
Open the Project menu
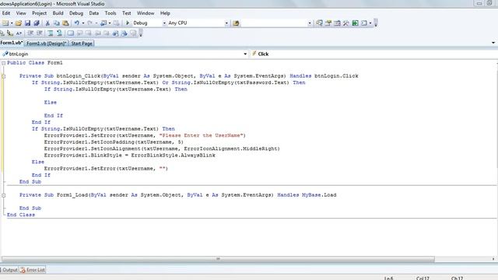click(40, 13)
